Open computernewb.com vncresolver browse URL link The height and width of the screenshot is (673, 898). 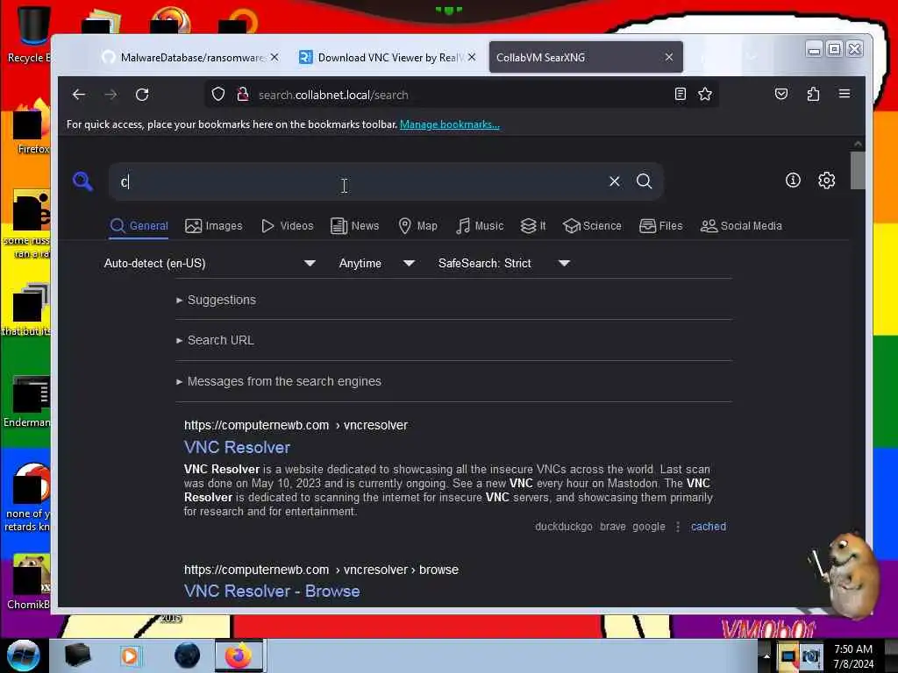[x=321, y=570]
